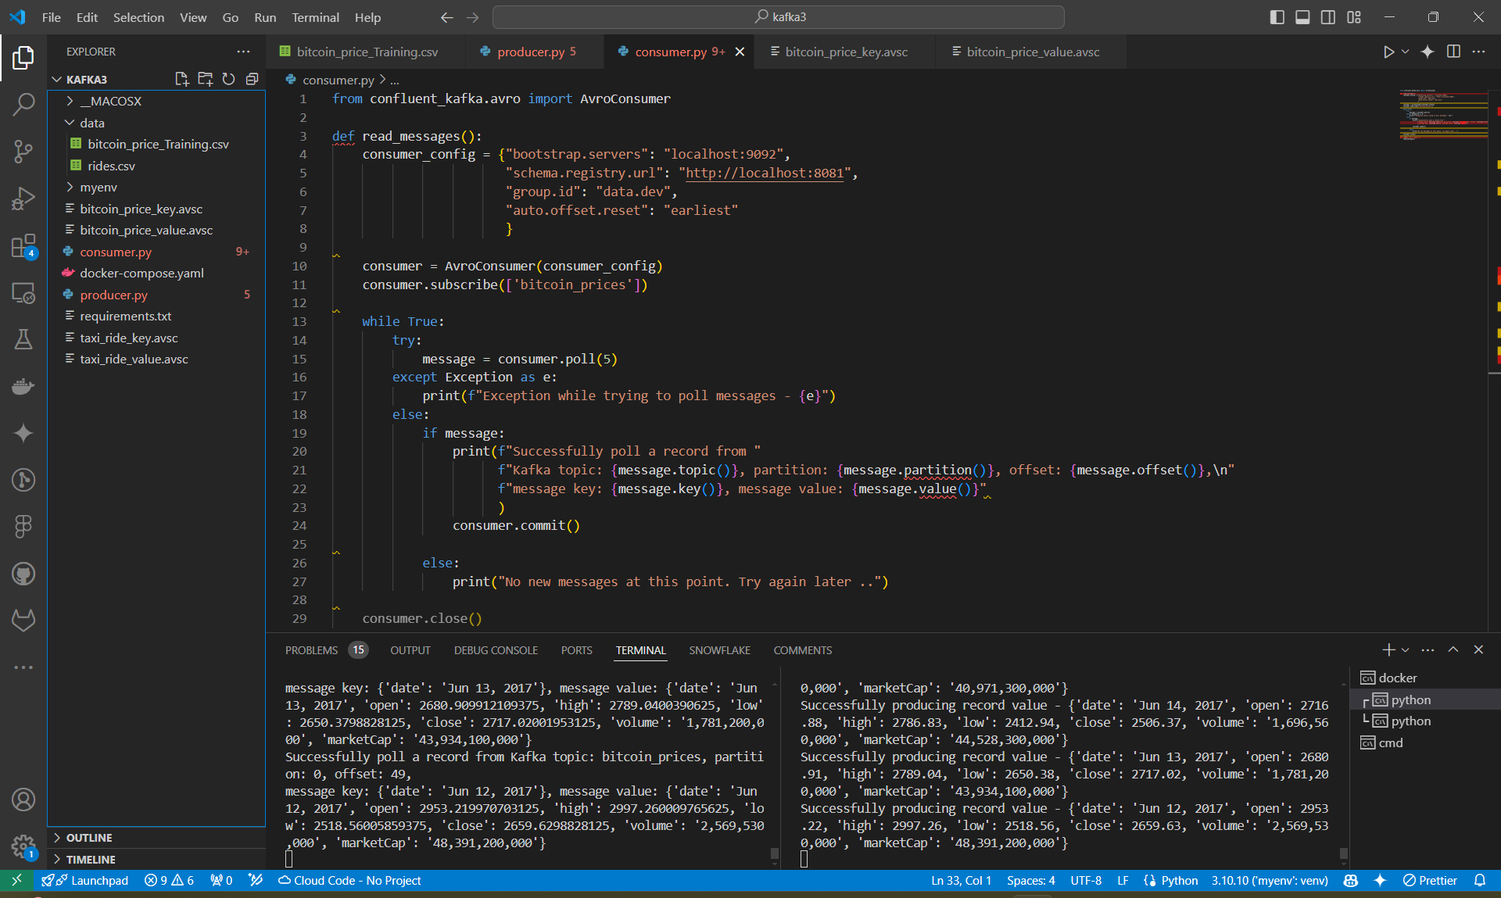The width and height of the screenshot is (1501, 898).
Task: Refresh the Explorer file tree
Action: (228, 79)
